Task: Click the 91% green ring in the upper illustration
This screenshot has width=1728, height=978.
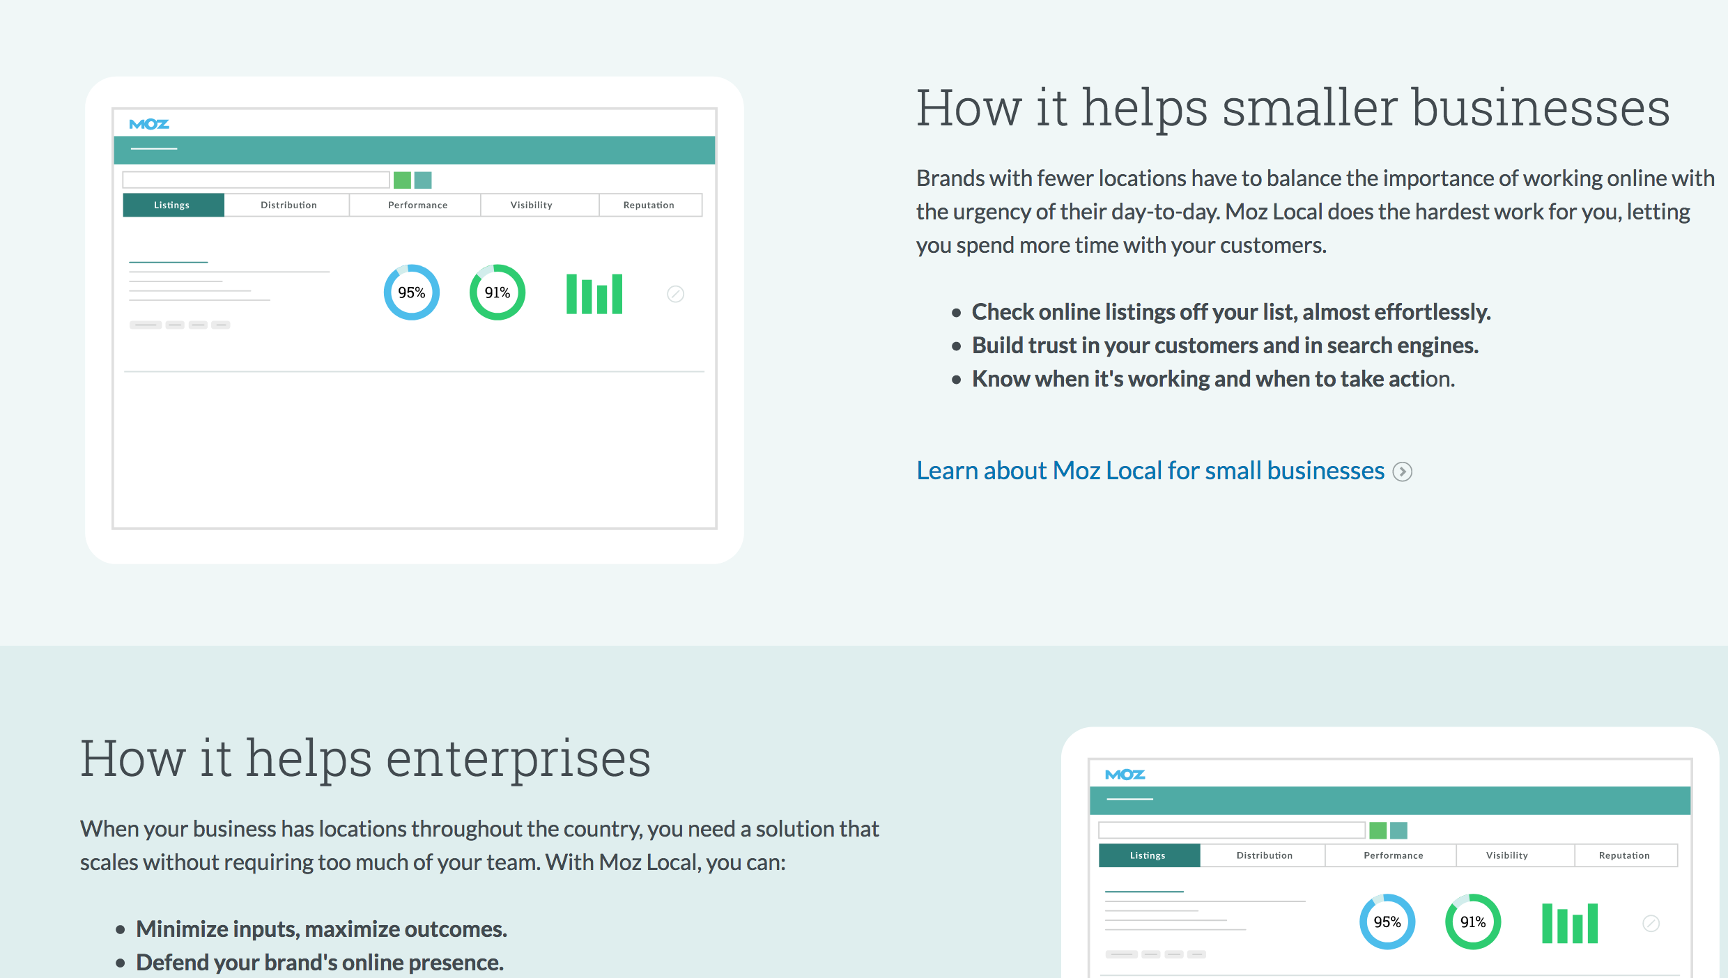Action: pyautogui.click(x=497, y=293)
